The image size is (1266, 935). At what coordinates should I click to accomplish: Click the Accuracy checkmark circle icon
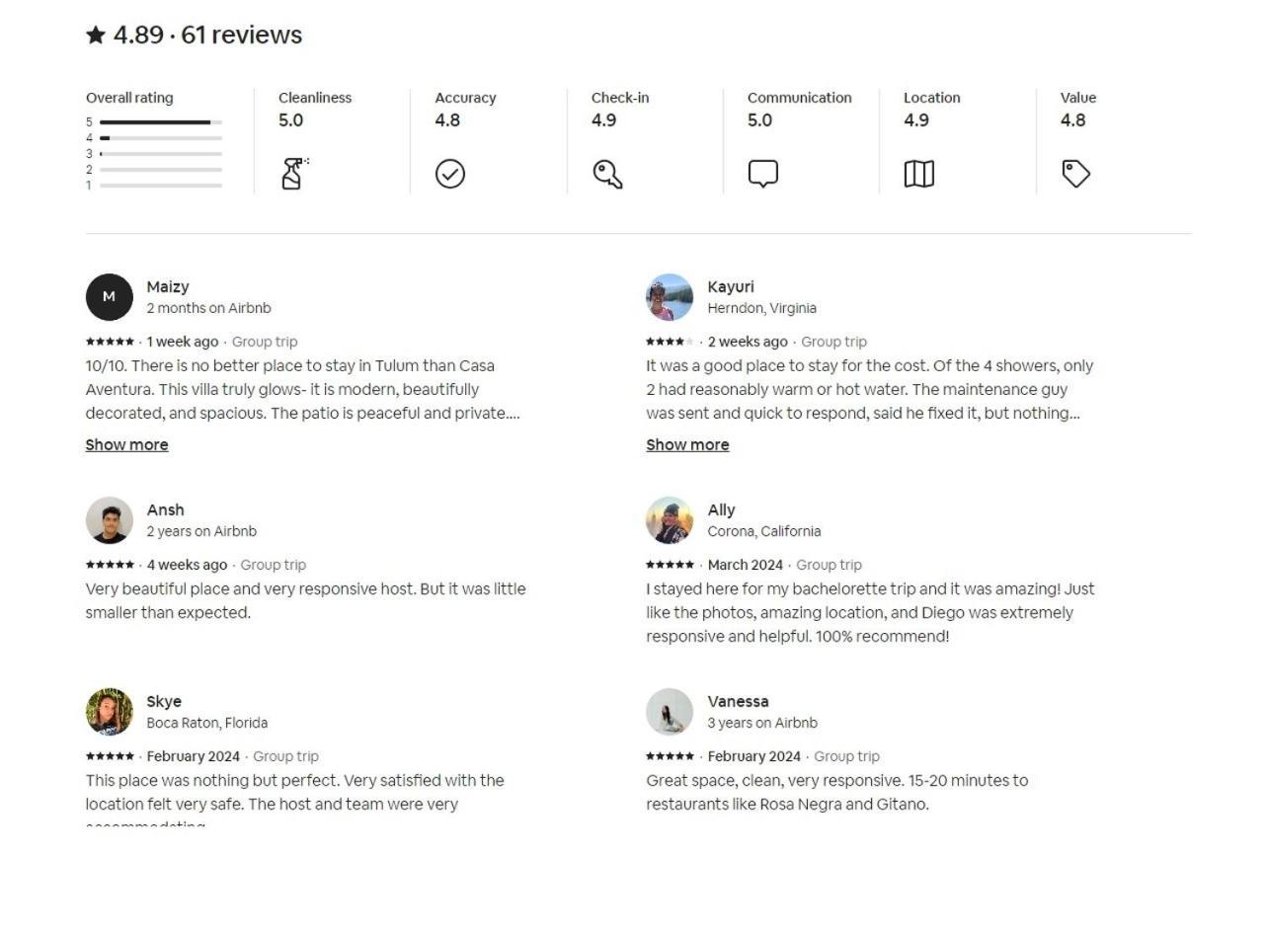[x=450, y=174]
